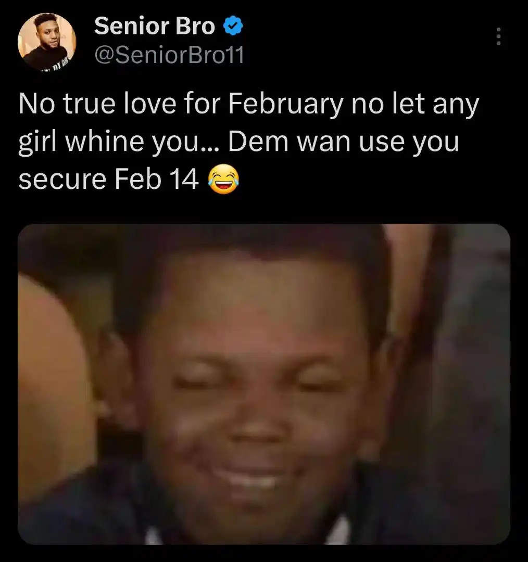Visit the @SeniorBro11 handle

tap(169, 55)
